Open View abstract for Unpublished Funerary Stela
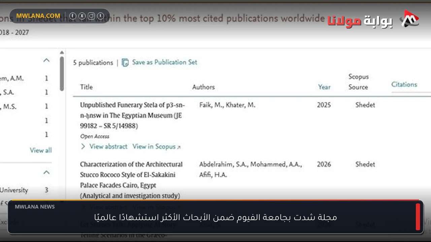431x242 pixels. click(x=108, y=147)
